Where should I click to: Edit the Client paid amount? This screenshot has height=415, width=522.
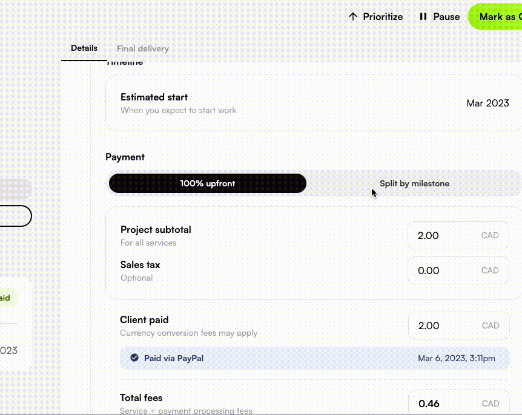click(436, 325)
